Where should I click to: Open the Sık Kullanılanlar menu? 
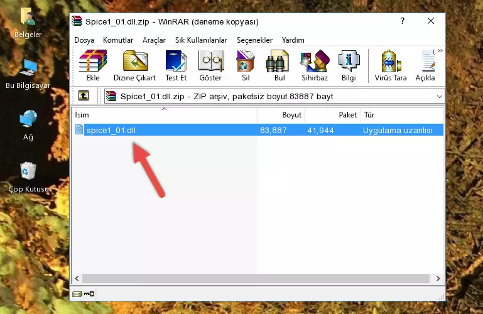(201, 40)
